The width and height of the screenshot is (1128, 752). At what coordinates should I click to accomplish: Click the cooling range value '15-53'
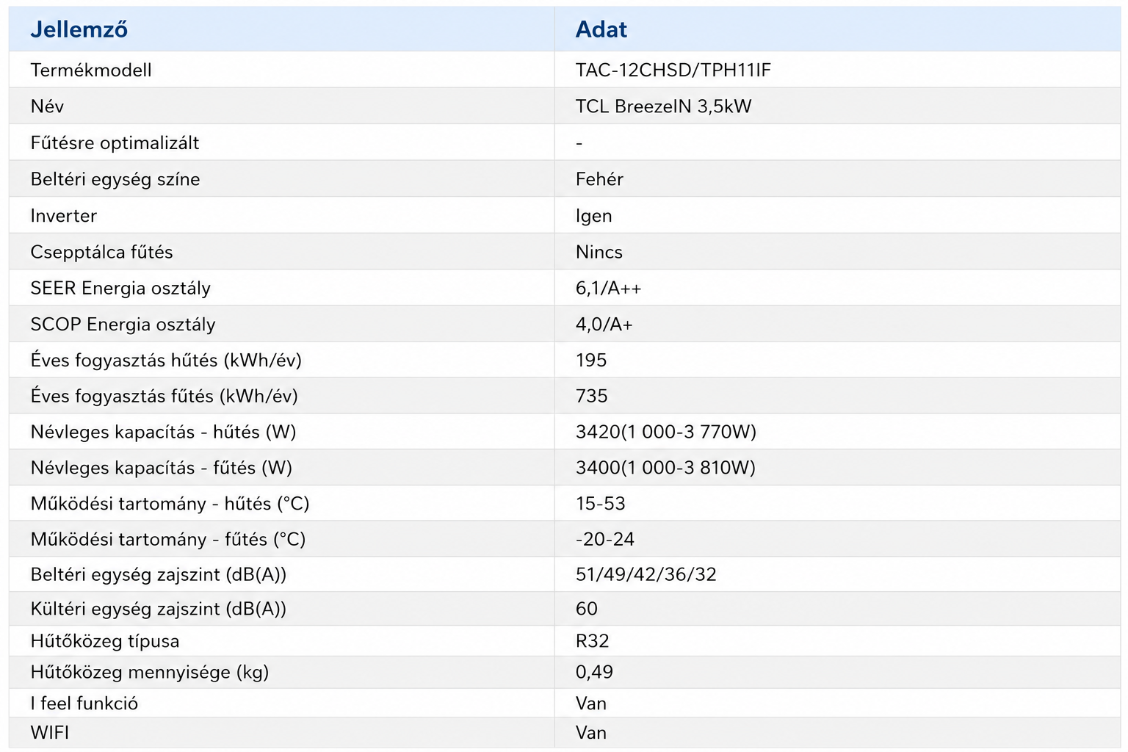(x=600, y=504)
